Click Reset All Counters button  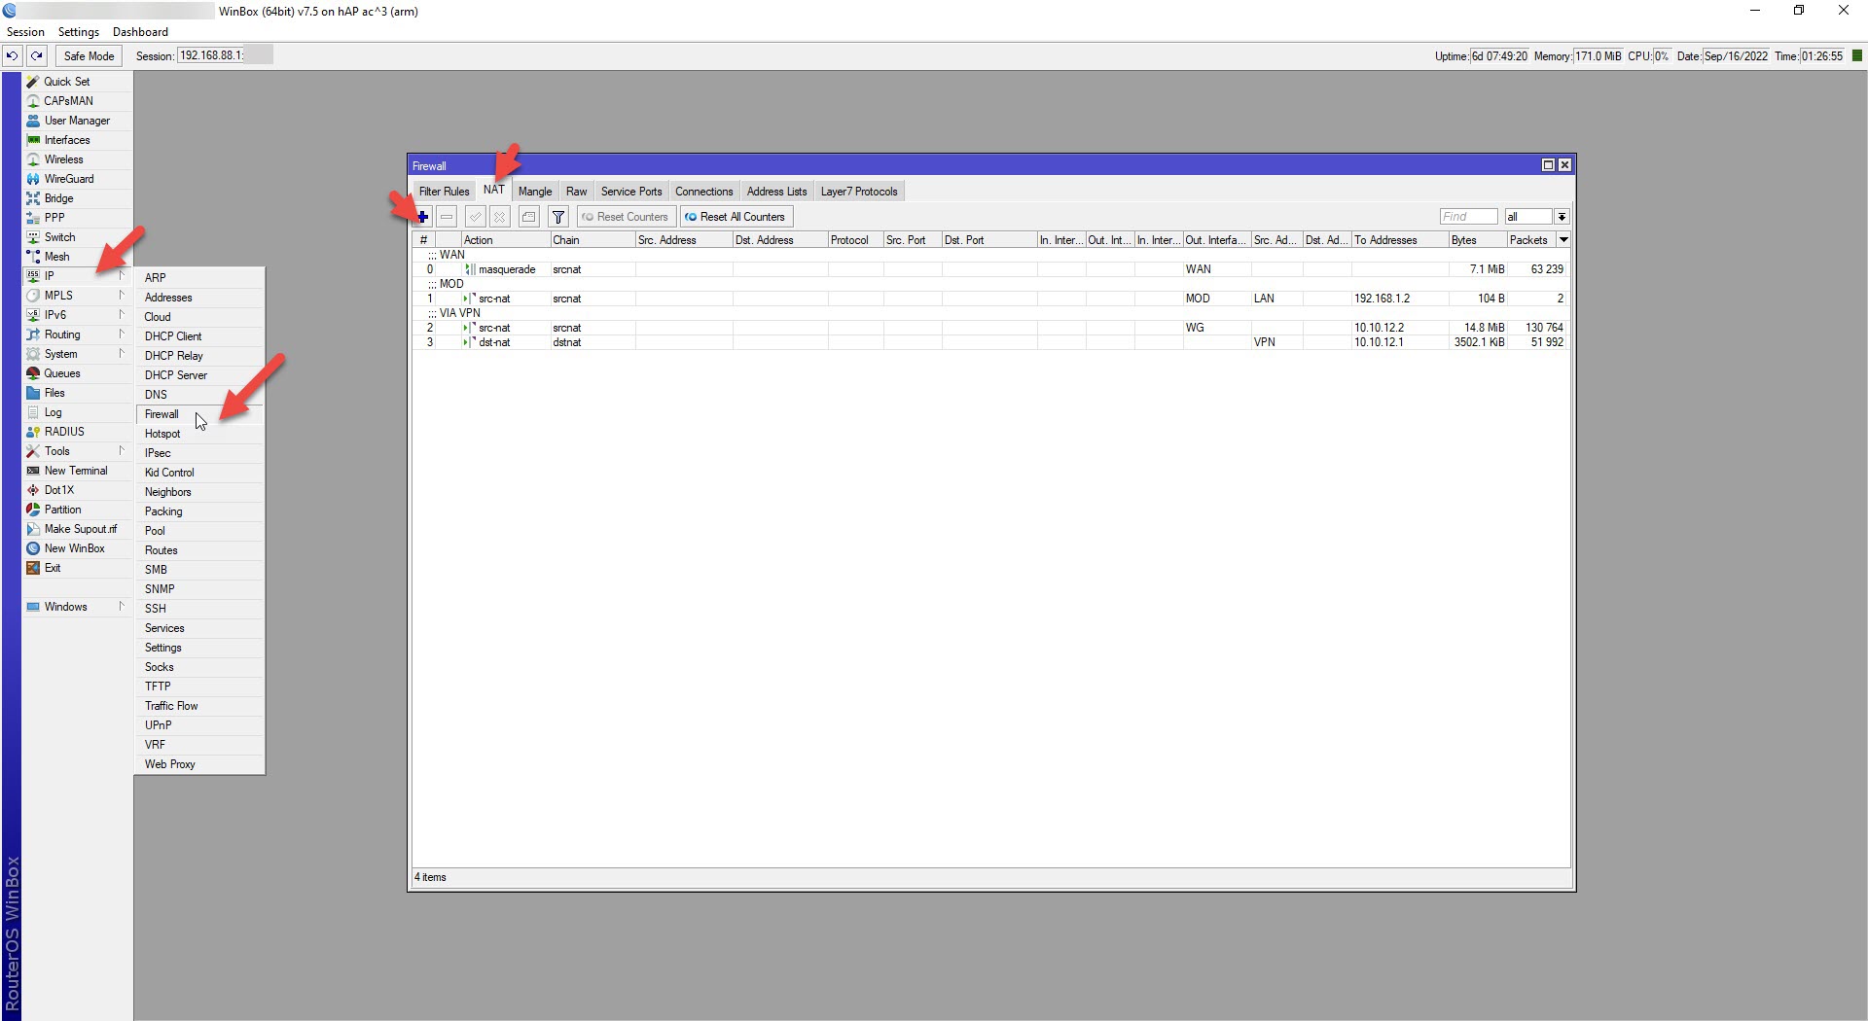736,217
